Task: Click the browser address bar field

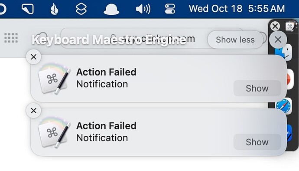Action: coord(153,38)
